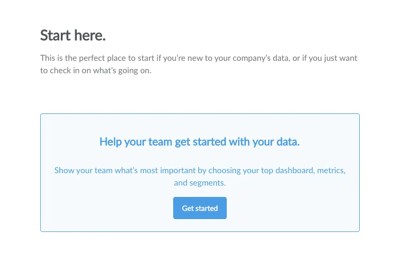Click 'Help your team get started' headline
This screenshot has height=267, width=402.
199,142
